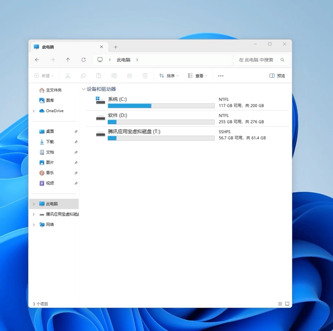Select the 系统 (C:) drive

click(187, 102)
